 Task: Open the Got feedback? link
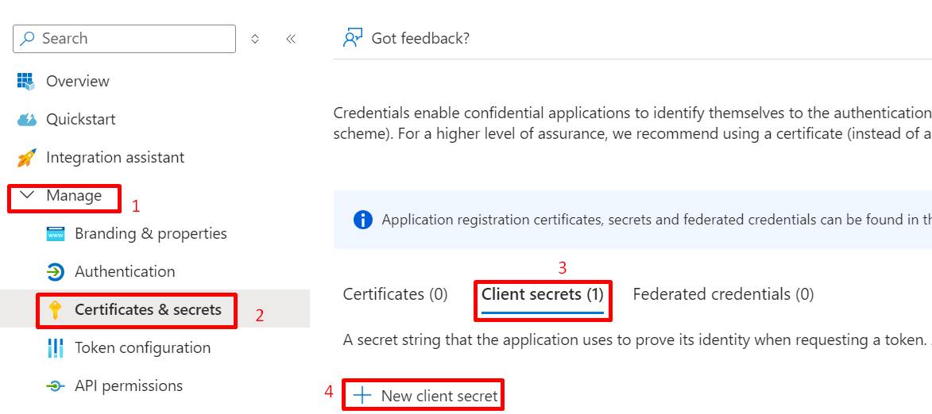pos(420,38)
